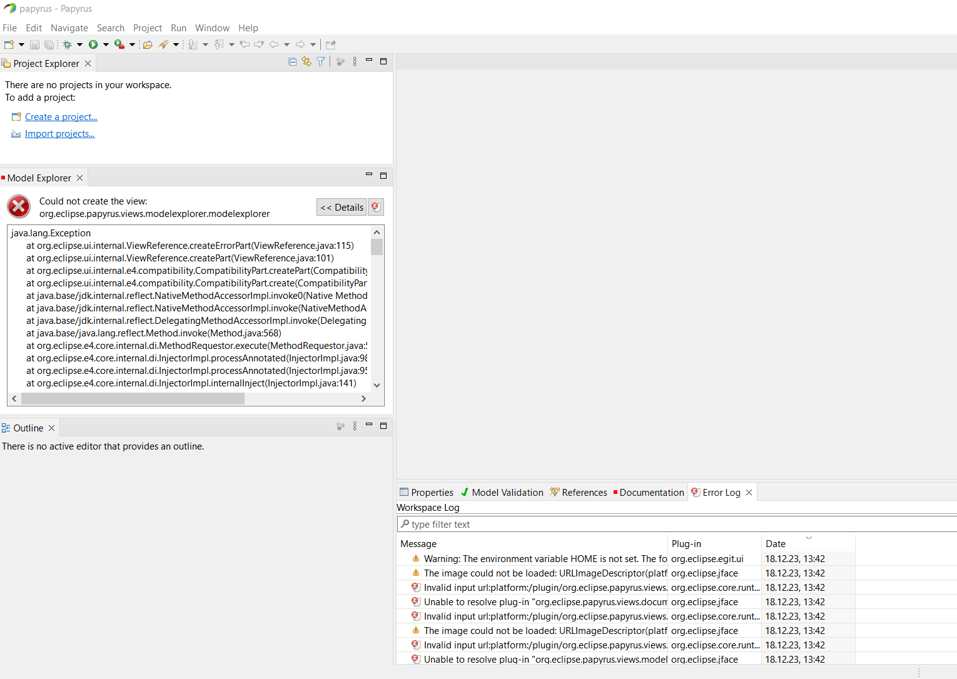Select the Model Explorer tab
957x679 pixels.
point(39,178)
